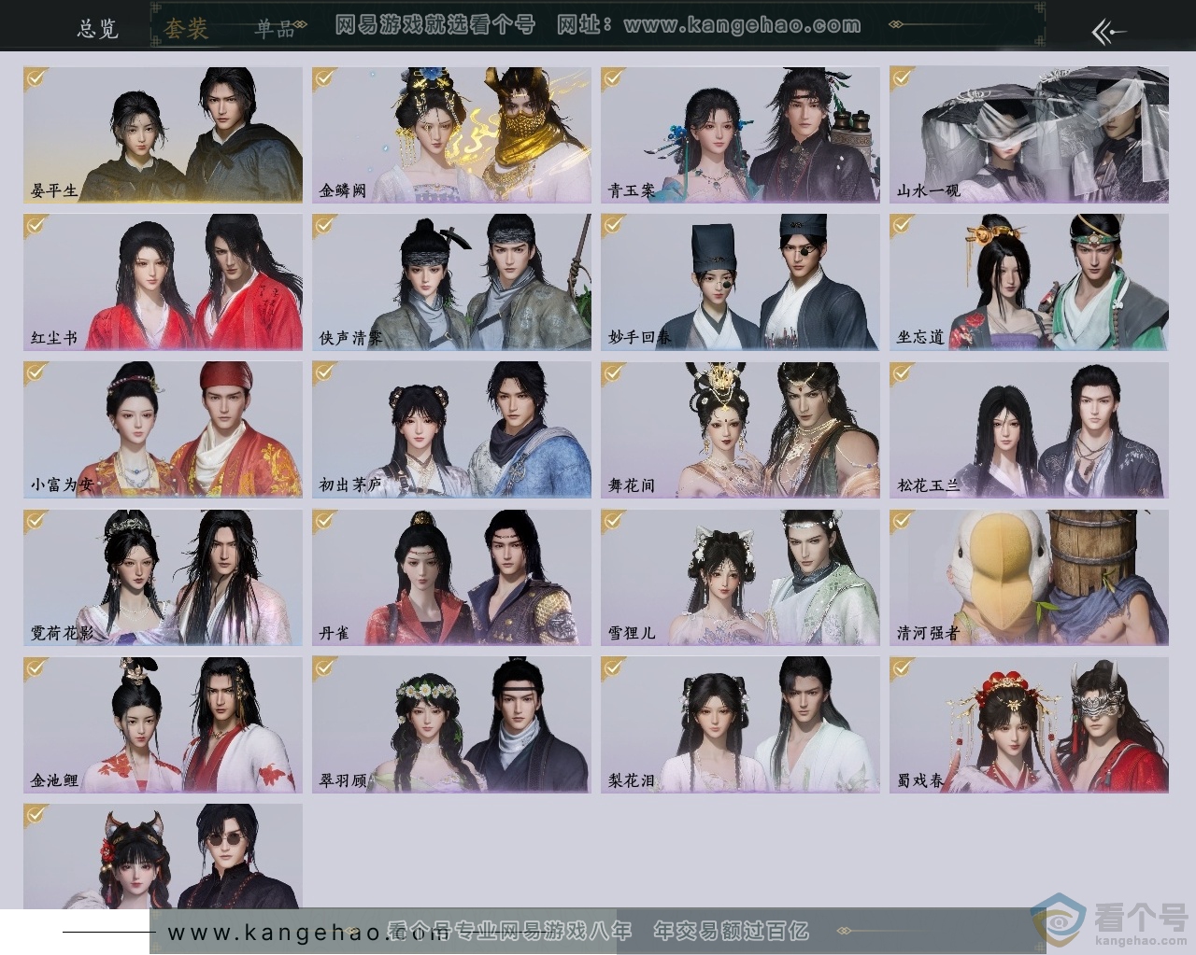Toggle the checkmark on the 金鳞阙 card
Screen dimensions: 1196x955
tap(325, 77)
